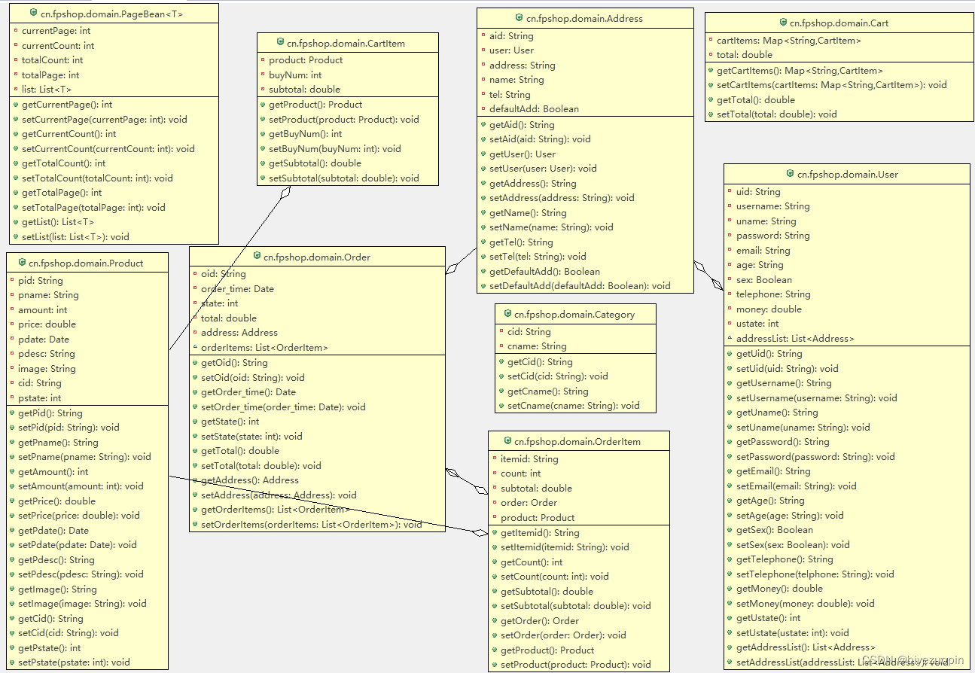This screenshot has width=975, height=673.
Task: Select setImage(image: String): void method
Action: tap(82, 603)
